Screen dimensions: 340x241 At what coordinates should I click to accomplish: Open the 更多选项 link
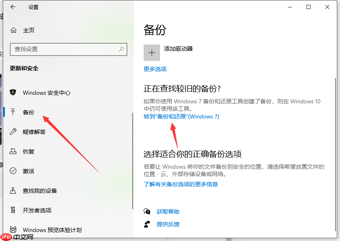point(155,69)
